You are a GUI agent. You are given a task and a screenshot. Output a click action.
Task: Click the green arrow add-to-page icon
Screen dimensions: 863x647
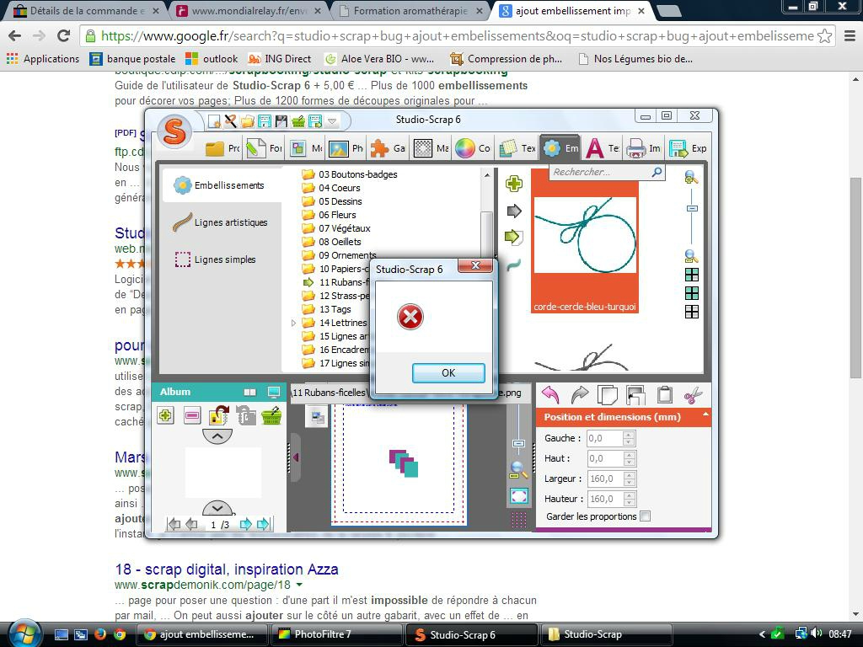(x=513, y=237)
